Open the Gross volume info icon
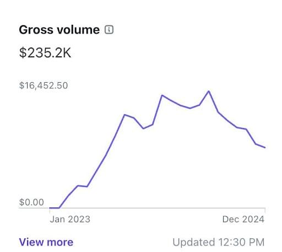This screenshot has height=252, width=282. [x=109, y=29]
